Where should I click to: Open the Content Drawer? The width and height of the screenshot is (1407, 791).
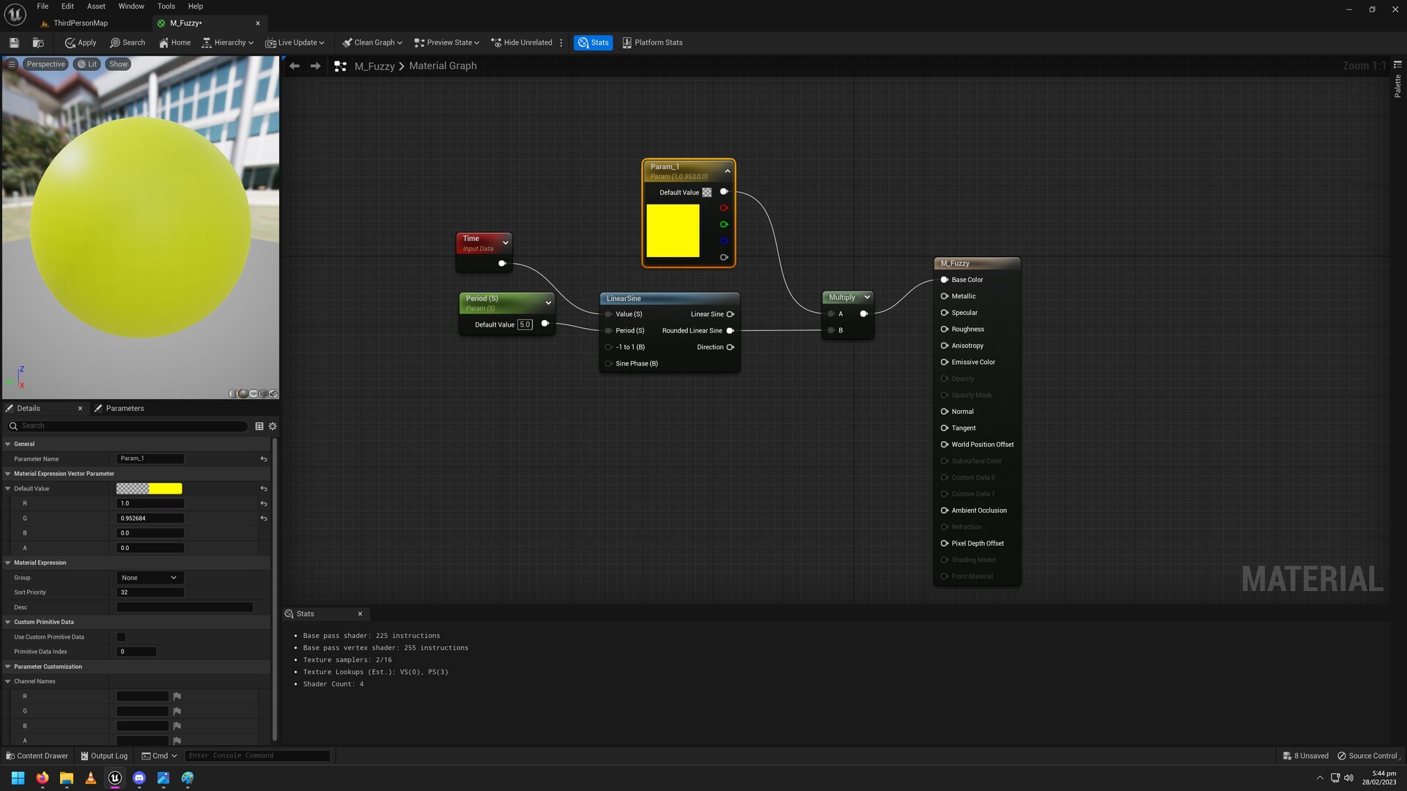37,755
